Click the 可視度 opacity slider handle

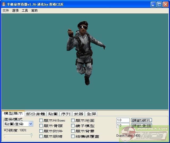(x=31, y=135)
